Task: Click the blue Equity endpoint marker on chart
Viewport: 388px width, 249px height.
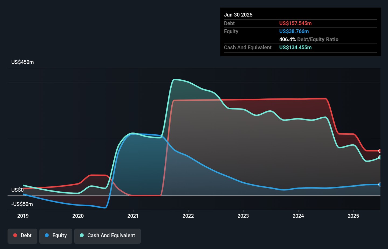Action: (380, 185)
